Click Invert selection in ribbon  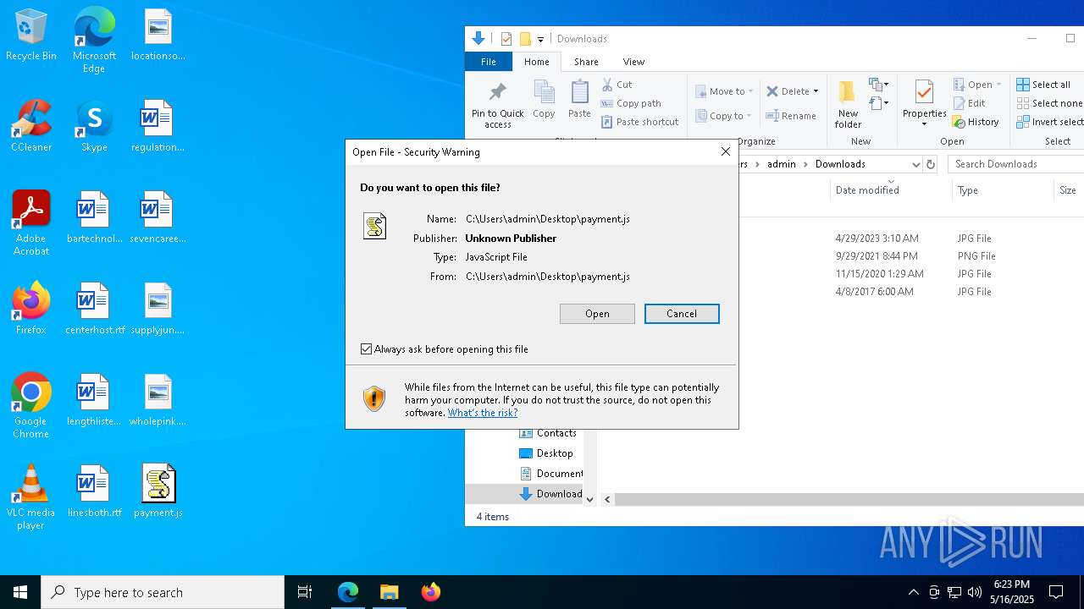point(1049,122)
